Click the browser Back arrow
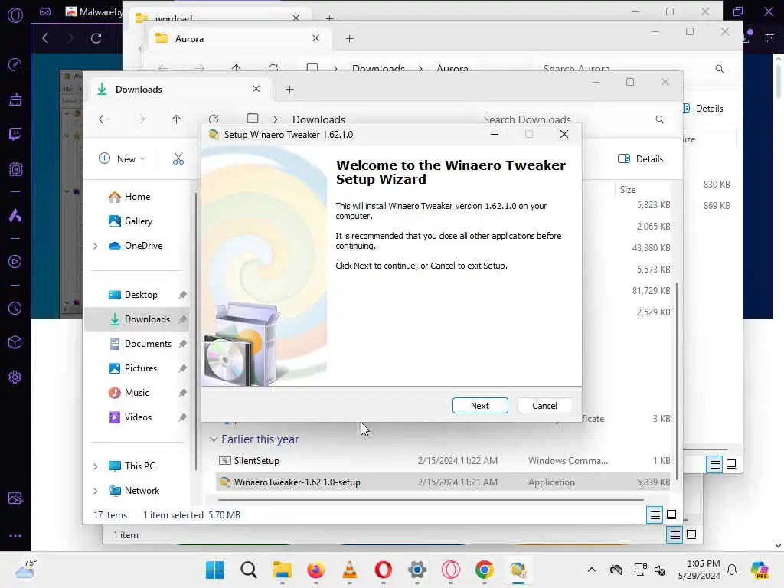Image resolution: width=784 pixels, height=588 pixels. click(45, 38)
